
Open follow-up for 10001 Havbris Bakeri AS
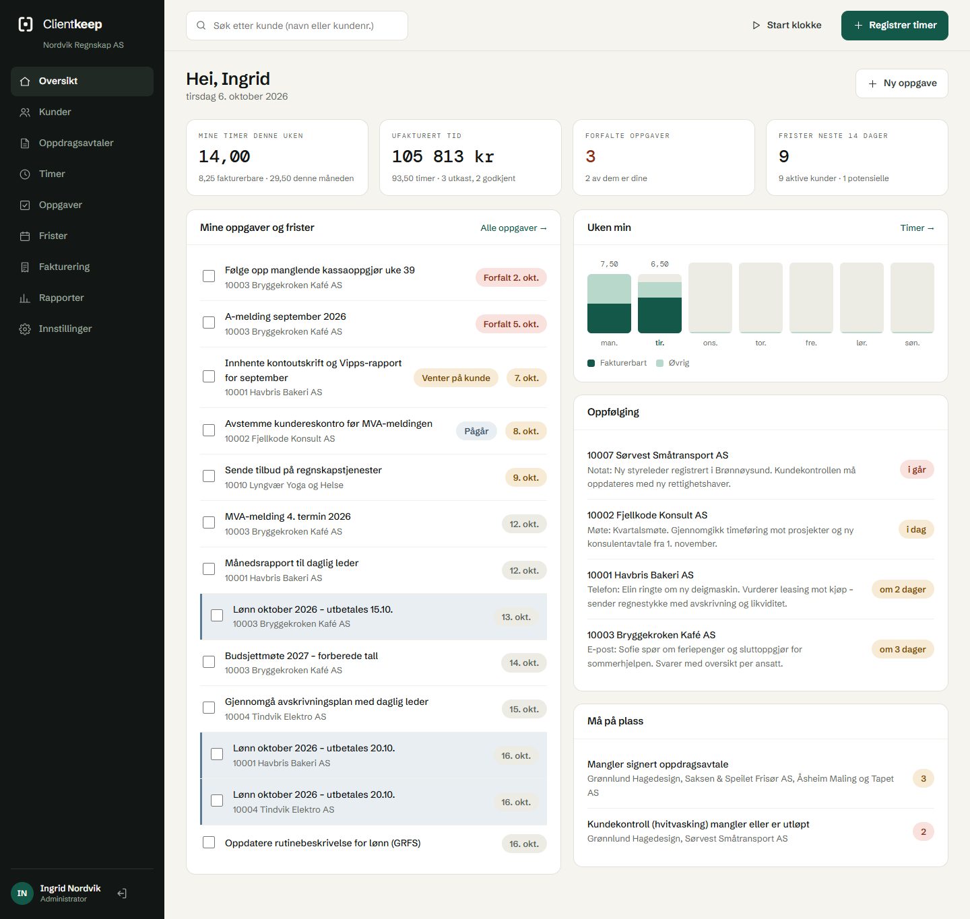pyautogui.click(x=761, y=589)
